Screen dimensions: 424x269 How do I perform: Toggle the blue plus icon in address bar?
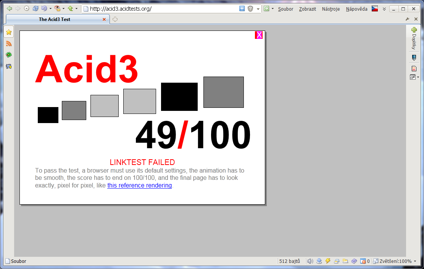(x=242, y=9)
